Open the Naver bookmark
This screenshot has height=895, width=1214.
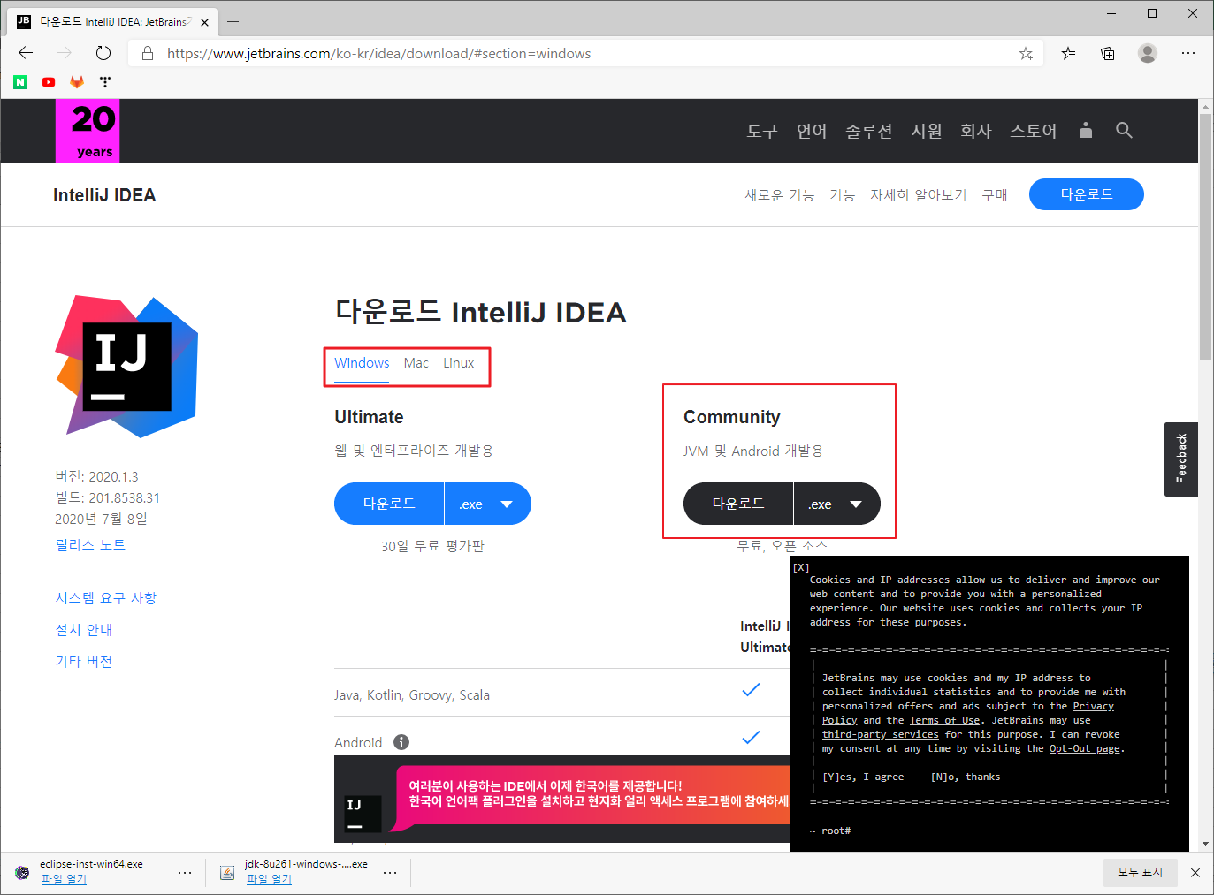click(20, 82)
